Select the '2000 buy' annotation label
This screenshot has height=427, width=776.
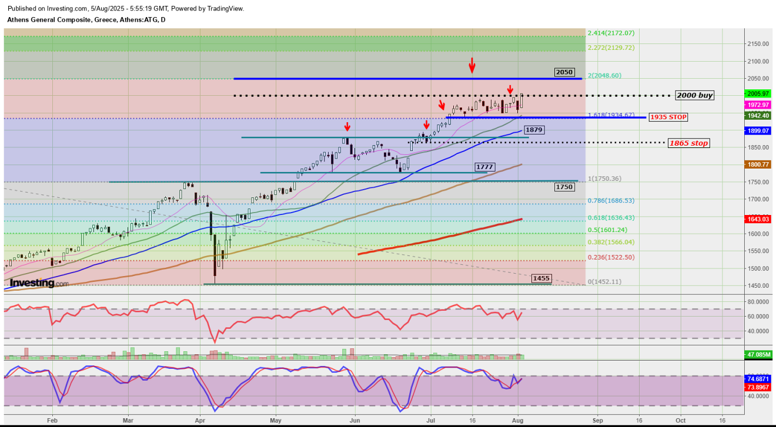694,95
